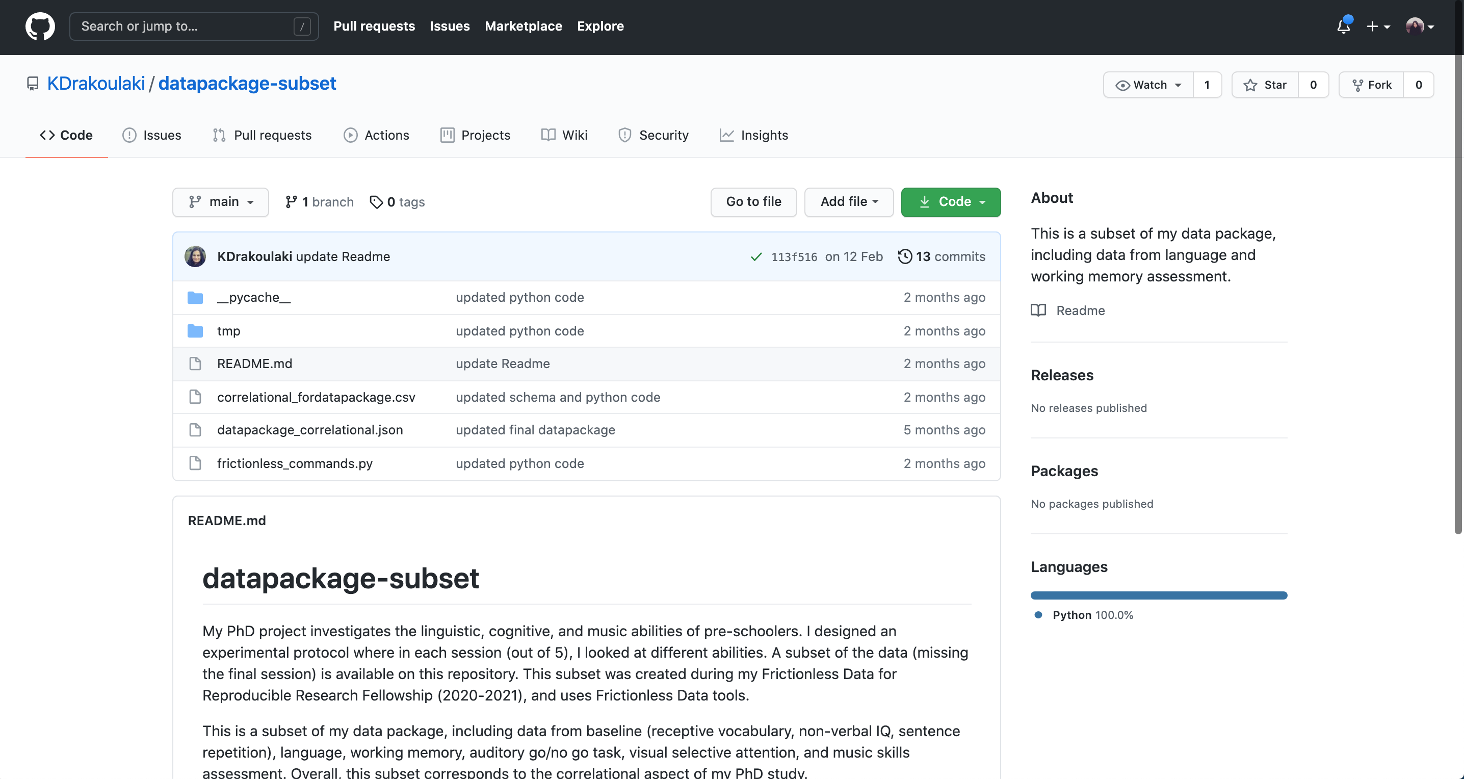Click the tag icon next to 0 tags

click(376, 202)
